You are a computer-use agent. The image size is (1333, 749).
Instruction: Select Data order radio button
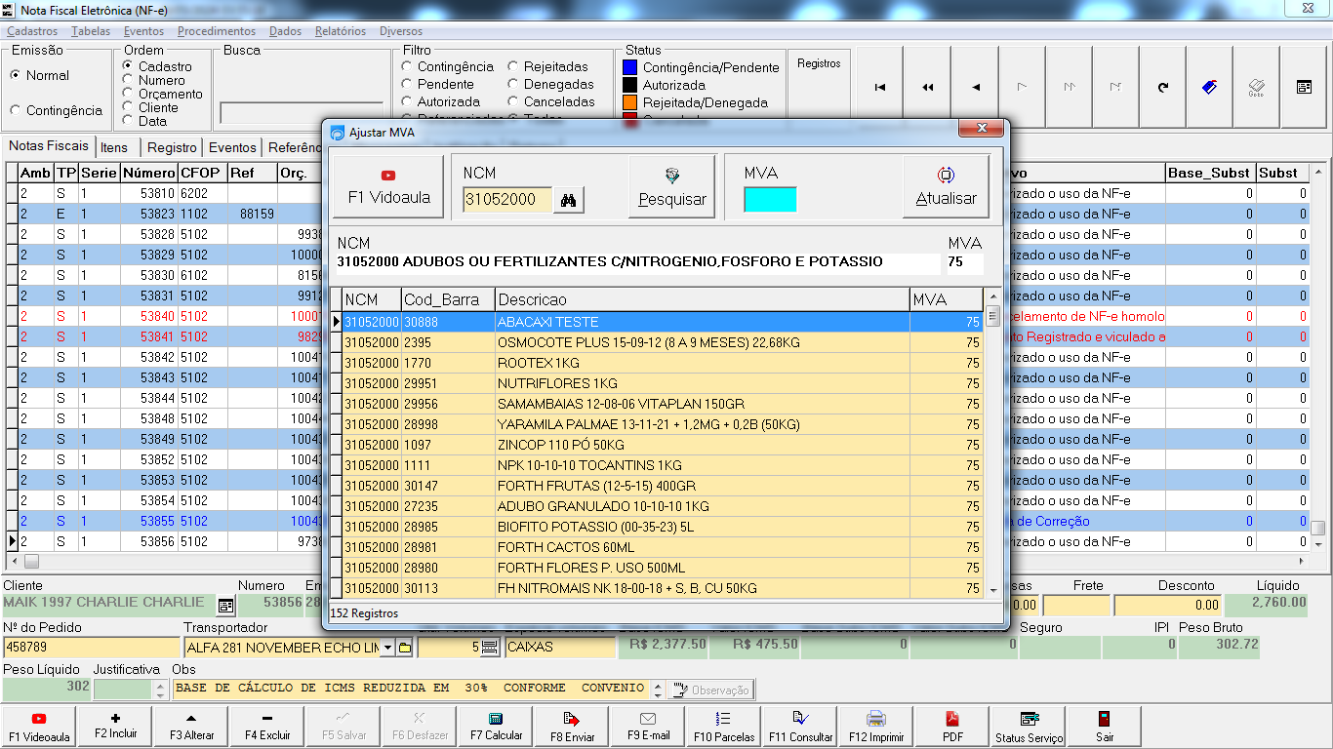[x=128, y=121]
